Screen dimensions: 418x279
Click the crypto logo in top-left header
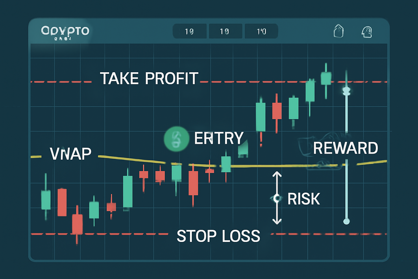(x=65, y=32)
